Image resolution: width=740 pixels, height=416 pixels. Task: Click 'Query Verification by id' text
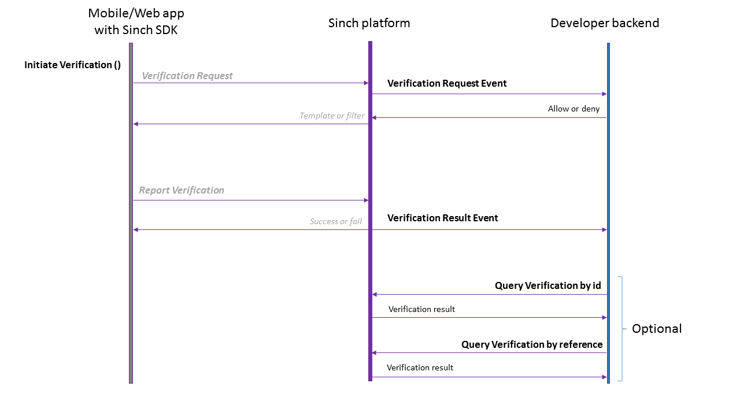point(547,285)
